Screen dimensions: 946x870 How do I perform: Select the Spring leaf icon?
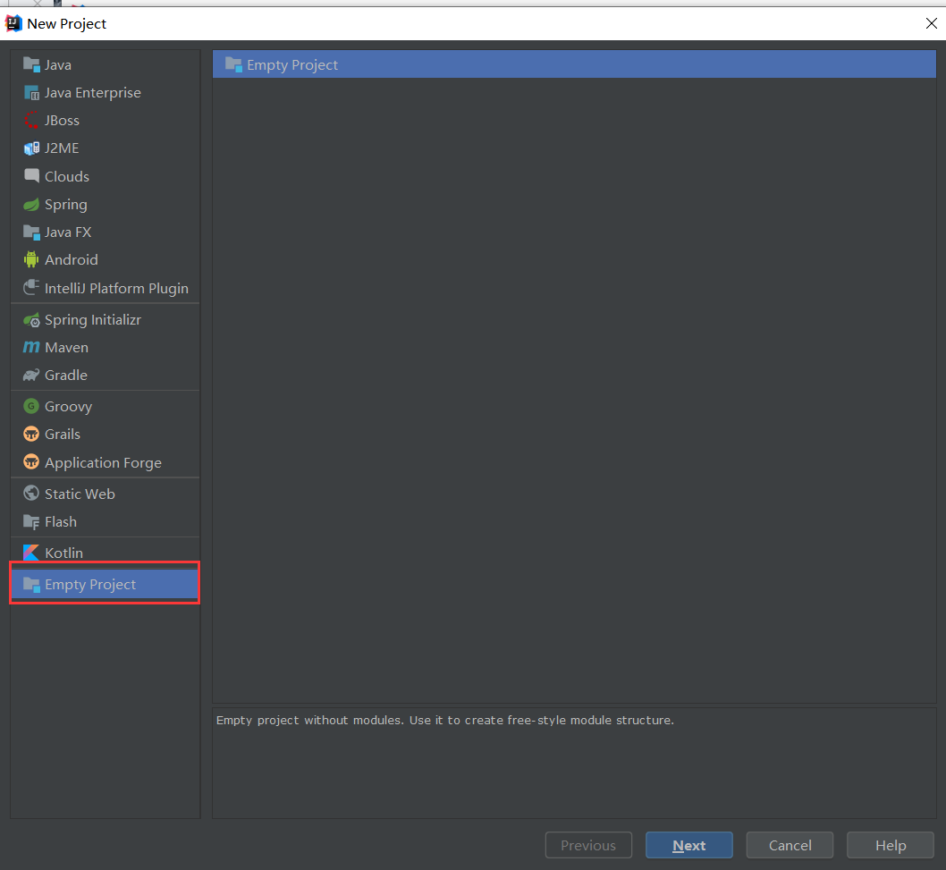(31, 205)
